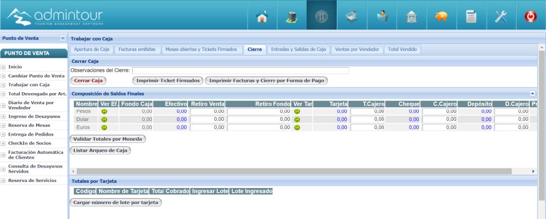Open the Total Vendido tab
Screen dimensions: 546x219
(x=402, y=49)
